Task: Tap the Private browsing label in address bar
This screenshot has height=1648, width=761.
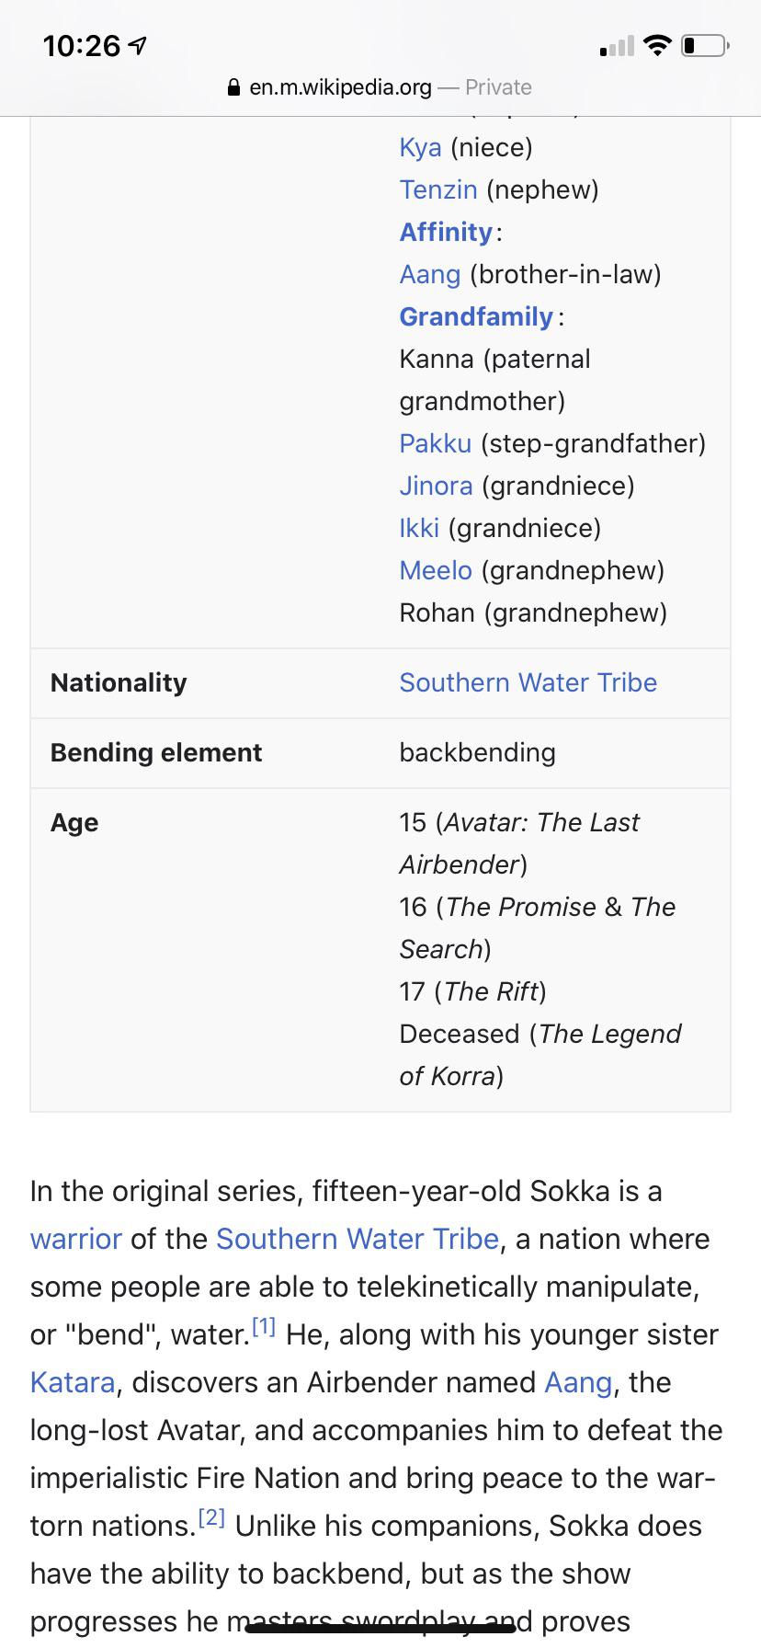Action: click(497, 87)
